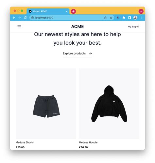Open new tab with plus button
The height and width of the screenshot is (163, 155).
tap(73, 11)
